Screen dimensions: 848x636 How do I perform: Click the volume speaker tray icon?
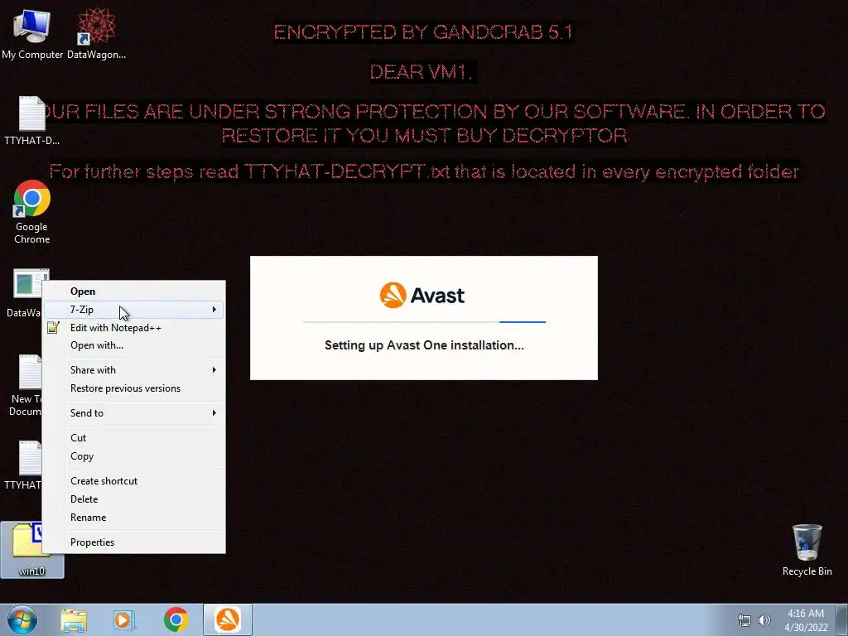click(764, 620)
